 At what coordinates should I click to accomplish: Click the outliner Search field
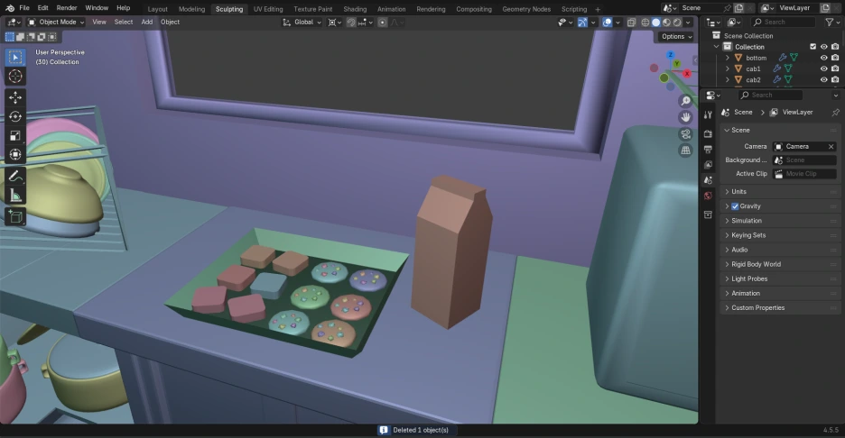coord(784,22)
